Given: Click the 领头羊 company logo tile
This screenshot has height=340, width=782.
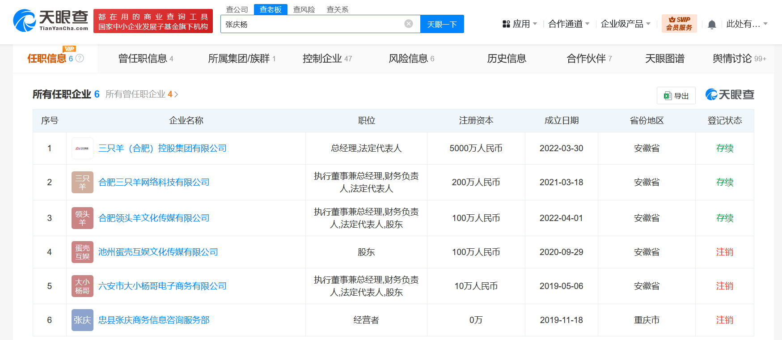Looking at the screenshot, I should pos(82,218).
